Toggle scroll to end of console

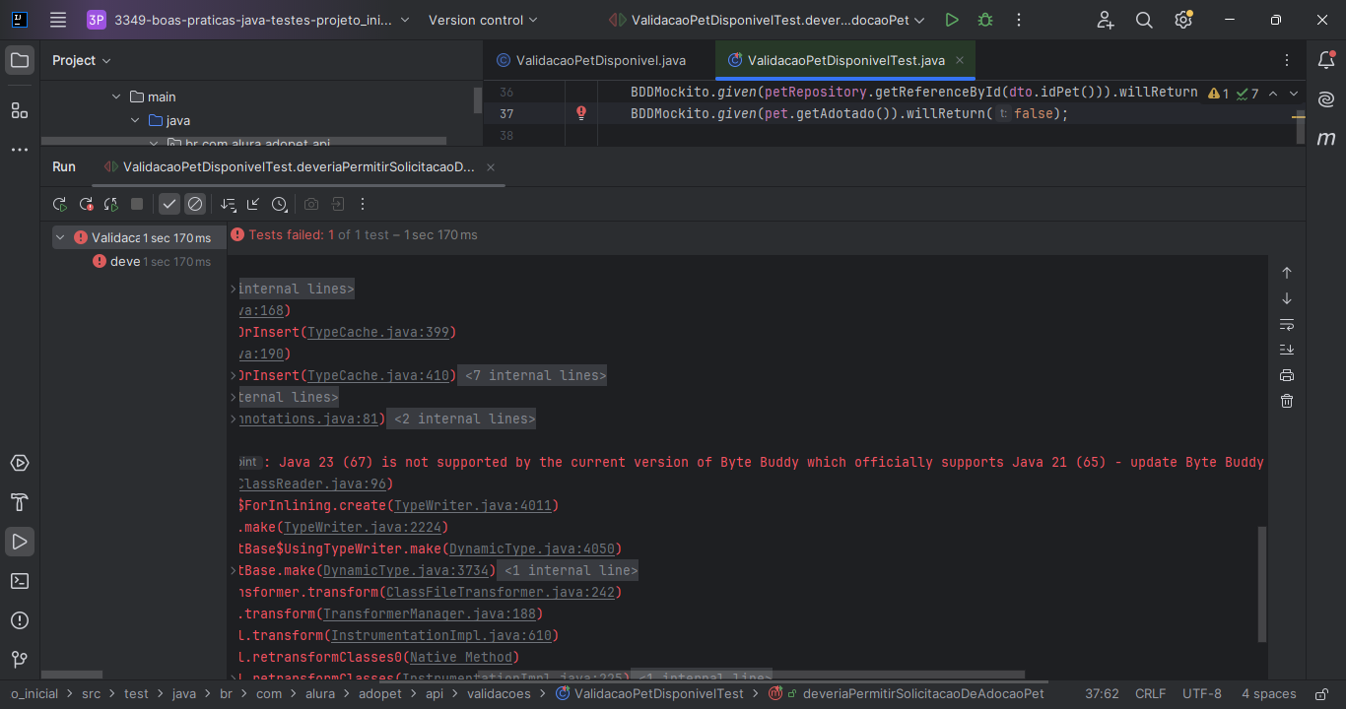click(1287, 350)
